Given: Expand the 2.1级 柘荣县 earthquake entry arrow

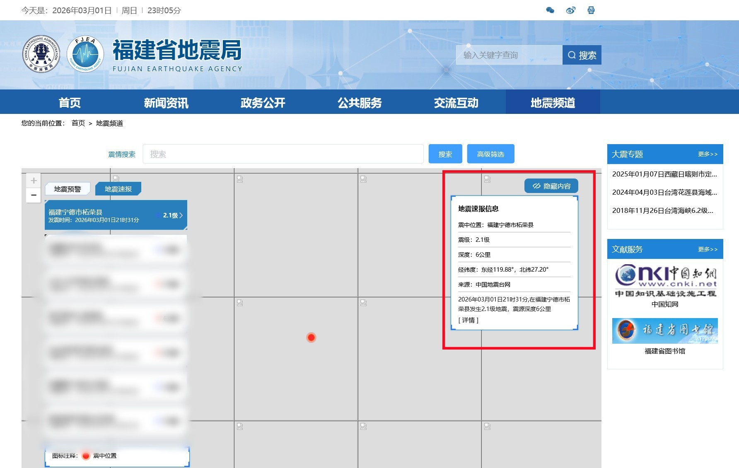Looking at the screenshot, I should pyautogui.click(x=181, y=215).
